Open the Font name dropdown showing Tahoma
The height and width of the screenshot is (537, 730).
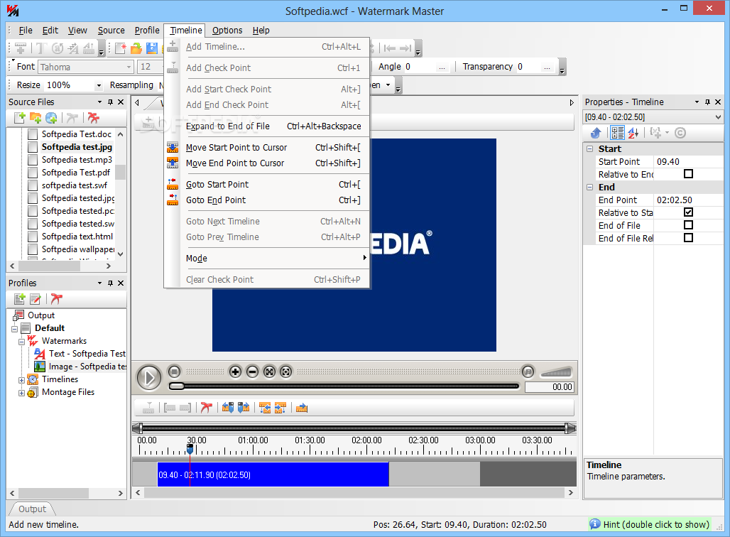pos(129,67)
